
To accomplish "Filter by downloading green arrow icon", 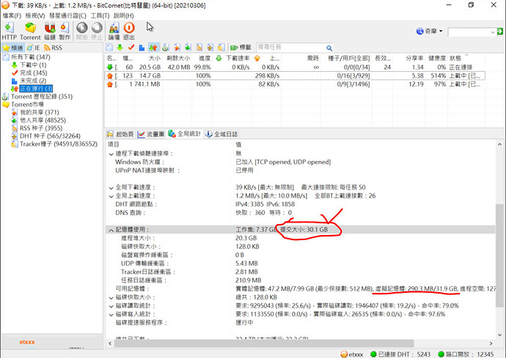I will coord(120,48).
